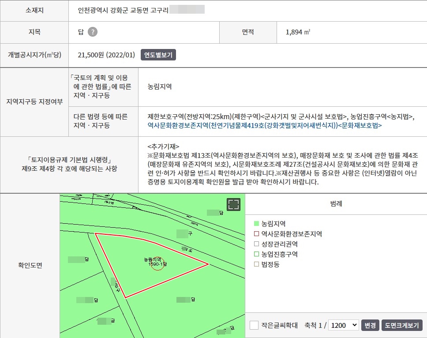
Task: Click the 범례 legend header
Action: (x=336, y=204)
